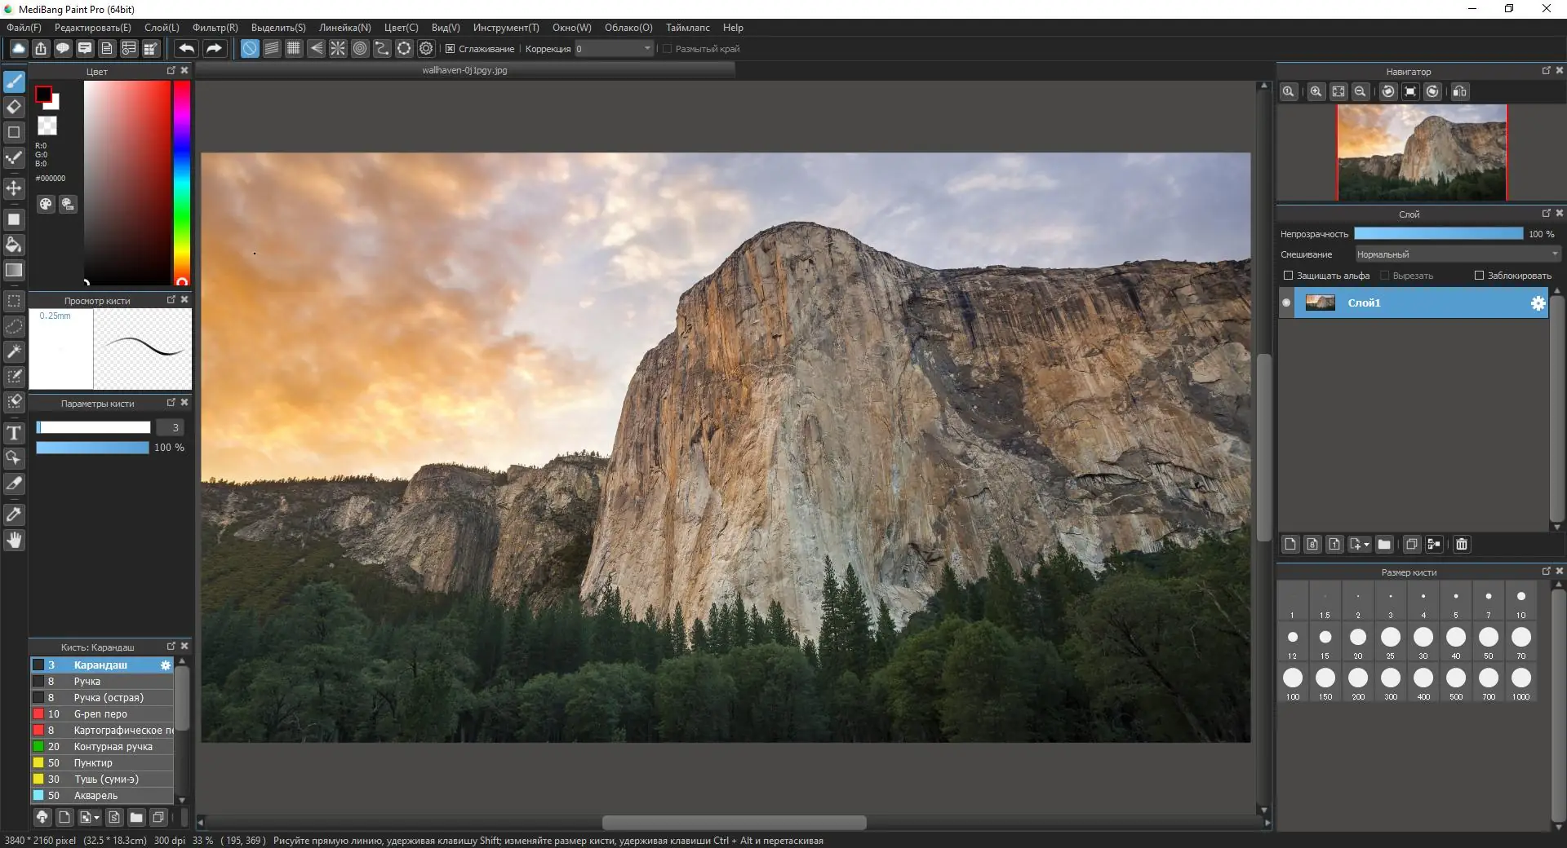Toggle the Сглаживание checkbox

coord(450,49)
